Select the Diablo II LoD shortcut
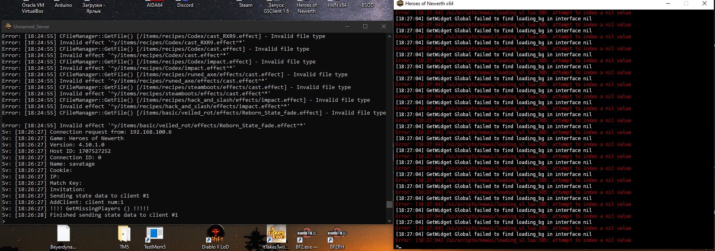The height and width of the screenshot is (251, 715). (x=215, y=237)
